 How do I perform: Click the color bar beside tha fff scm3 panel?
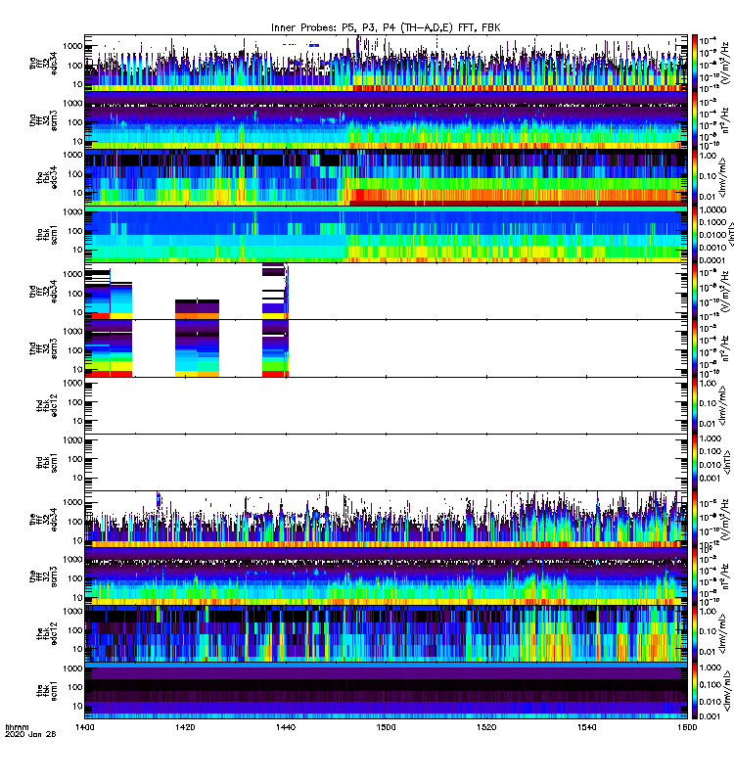click(x=695, y=120)
